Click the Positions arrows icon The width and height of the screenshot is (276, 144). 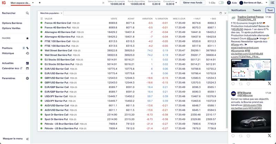(28, 48)
